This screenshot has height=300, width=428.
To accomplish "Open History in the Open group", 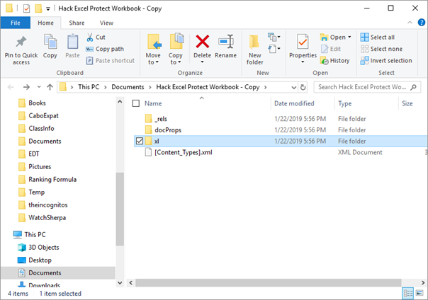I will pyautogui.click(x=335, y=60).
